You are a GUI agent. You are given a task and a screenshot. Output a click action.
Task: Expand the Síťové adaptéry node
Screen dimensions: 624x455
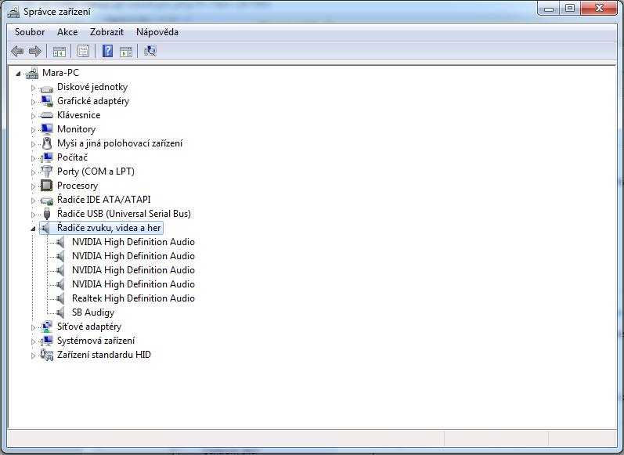click(x=33, y=327)
